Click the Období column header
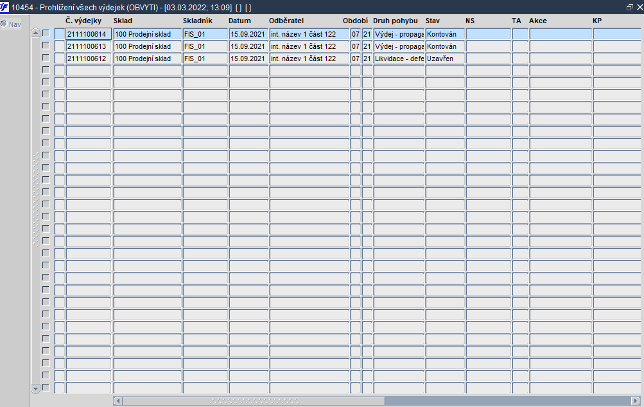 pos(355,21)
